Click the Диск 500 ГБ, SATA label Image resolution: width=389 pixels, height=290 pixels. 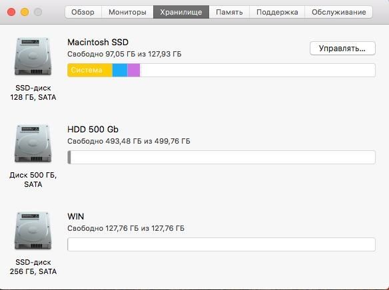(33, 180)
